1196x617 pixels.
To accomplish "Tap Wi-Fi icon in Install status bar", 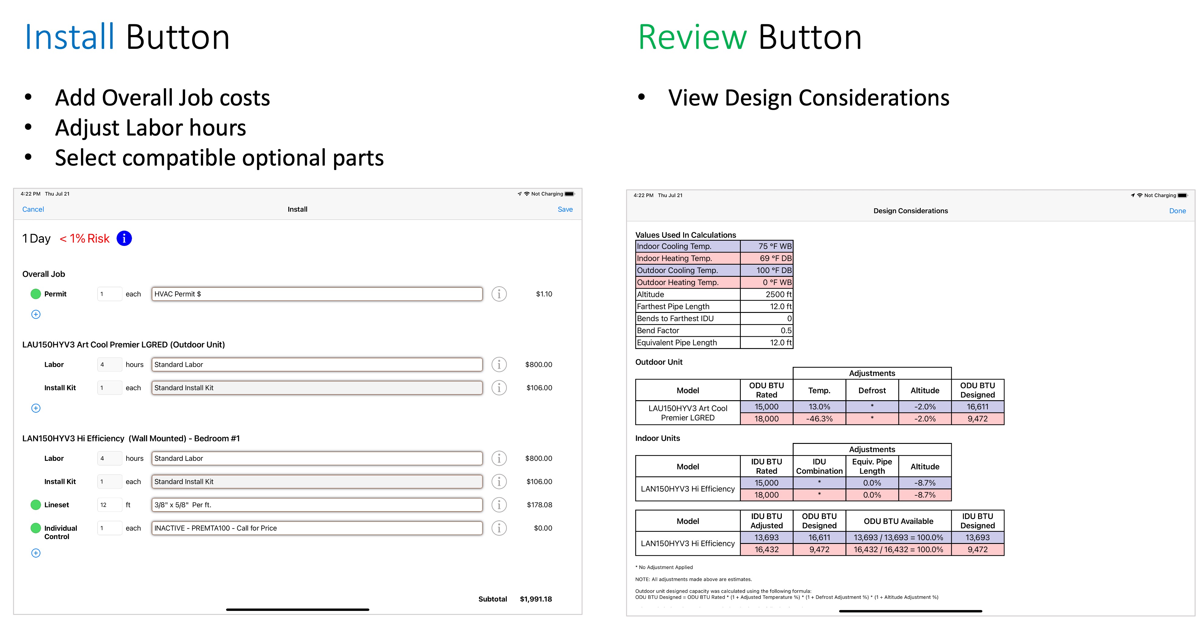I will (527, 194).
